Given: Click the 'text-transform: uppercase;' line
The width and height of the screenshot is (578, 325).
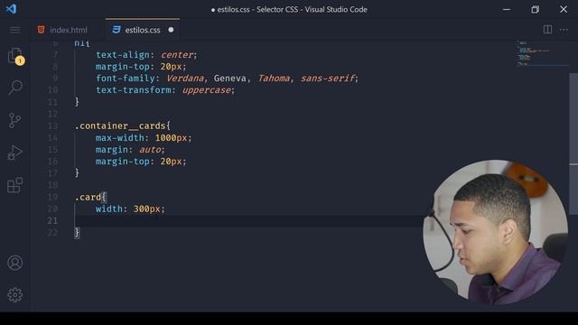Looking at the screenshot, I should click(x=165, y=90).
